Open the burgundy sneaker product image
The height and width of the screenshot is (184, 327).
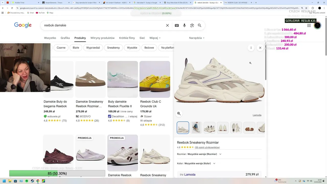click(58, 153)
